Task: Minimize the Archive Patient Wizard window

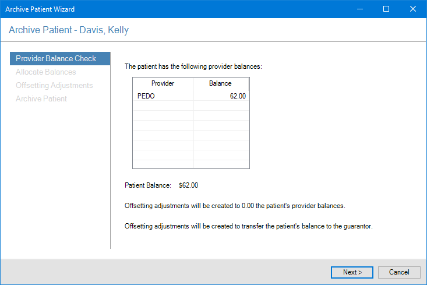Action: point(359,9)
